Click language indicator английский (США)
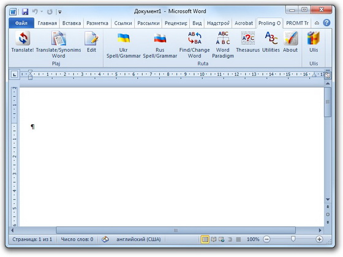The image size is (343, 257). (138, 239)
